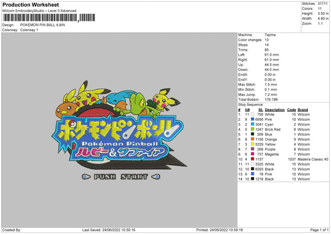Viewport: 331px width, 234px height.
Task: Select the '6956 Pink' row description
Action: (269, 119)
